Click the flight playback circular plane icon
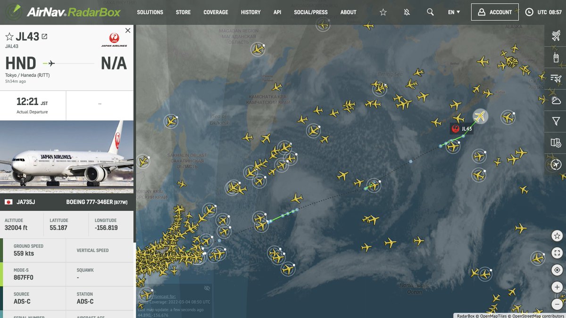 point(556,164)
